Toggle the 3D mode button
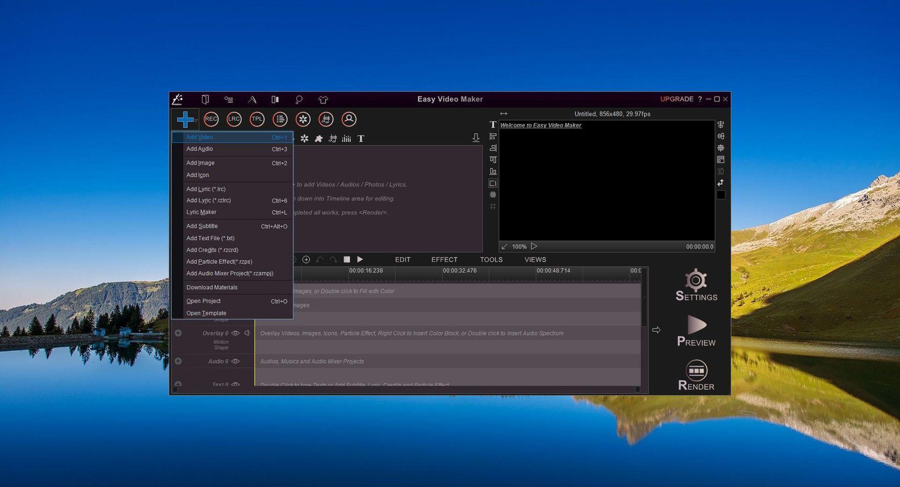 tap(721, 171)
